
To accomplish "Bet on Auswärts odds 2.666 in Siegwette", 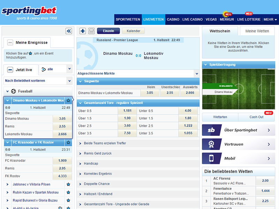I will tap(190, 93).
